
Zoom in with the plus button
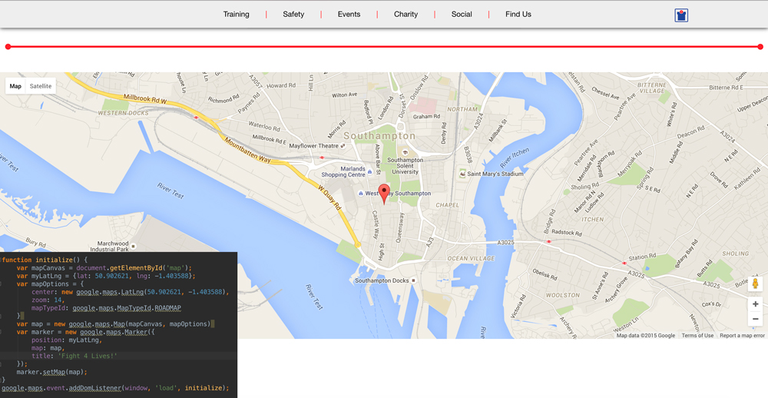pyautogui.click(x=755, y=304)
